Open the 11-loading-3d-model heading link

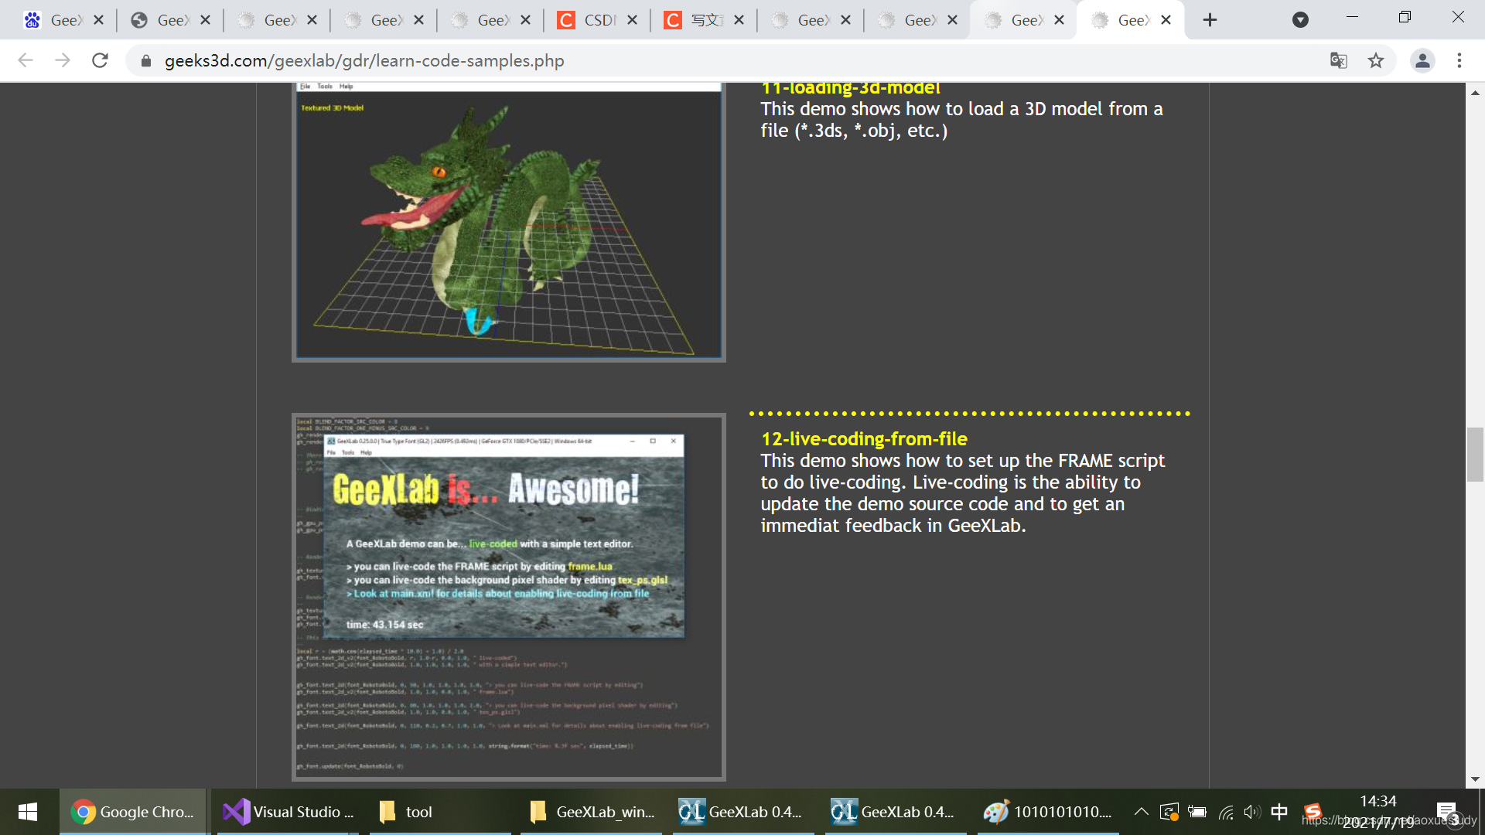(x=850, y=88)
